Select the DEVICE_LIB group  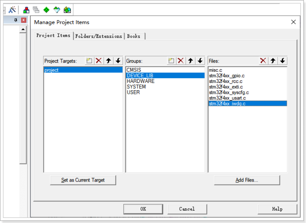(165, 76)
